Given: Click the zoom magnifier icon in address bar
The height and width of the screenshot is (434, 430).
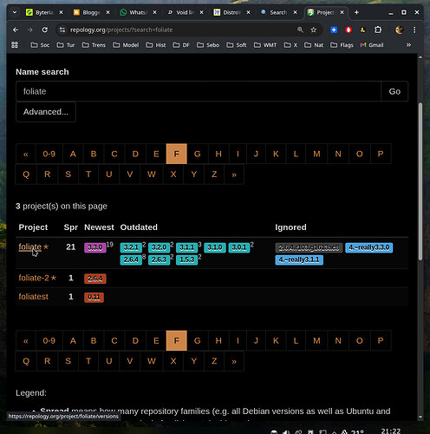Looking at the screenshot, I should tap(300, 30).
